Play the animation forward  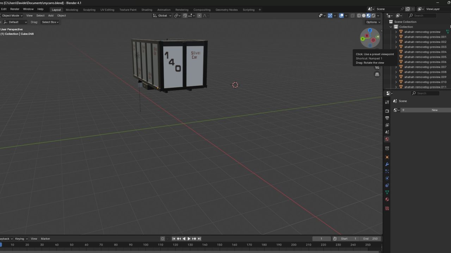tap(189, 239)
